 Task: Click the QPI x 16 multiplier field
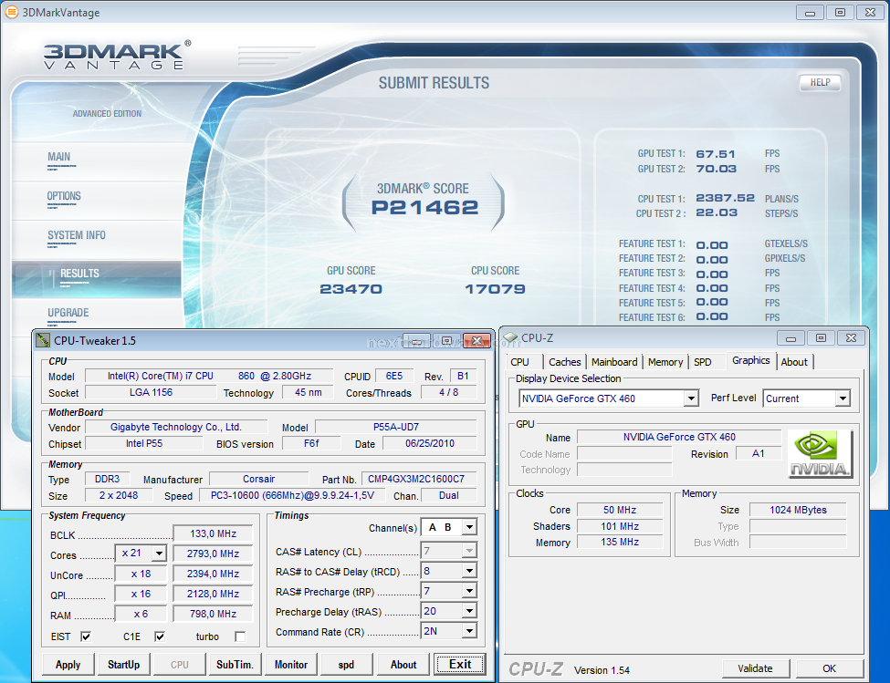coord(141,594)
